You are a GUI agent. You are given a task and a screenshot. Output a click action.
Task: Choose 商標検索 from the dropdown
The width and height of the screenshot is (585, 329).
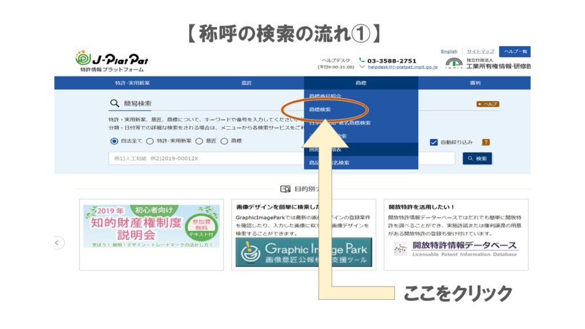coord(320,109)
